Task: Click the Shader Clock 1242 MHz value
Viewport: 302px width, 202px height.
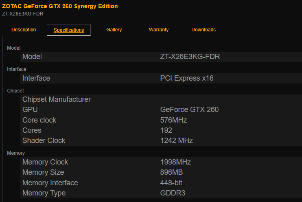Action: [176, 141]
